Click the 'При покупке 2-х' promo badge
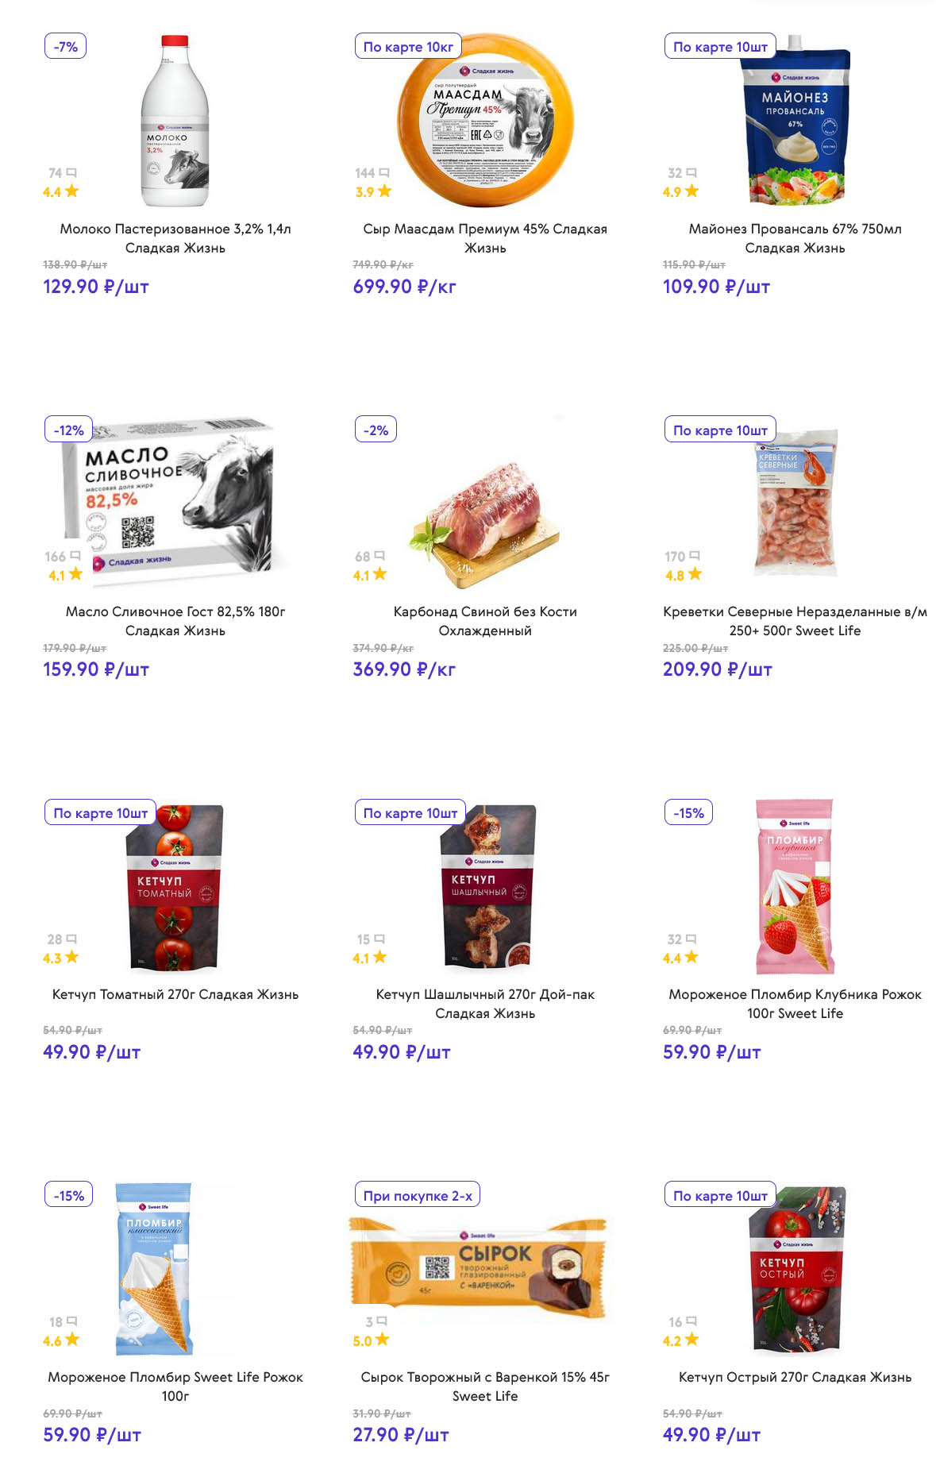The image size is (936, 1477). (418, 1195)
